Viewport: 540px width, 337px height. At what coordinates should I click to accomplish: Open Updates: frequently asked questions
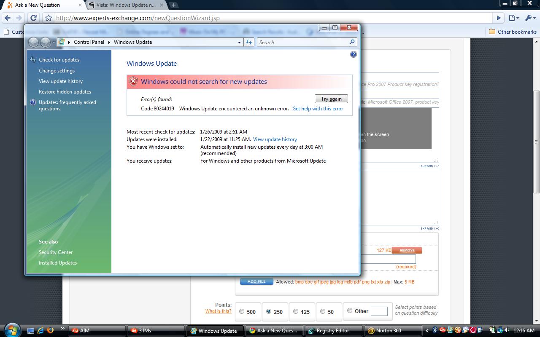[67, 105]
